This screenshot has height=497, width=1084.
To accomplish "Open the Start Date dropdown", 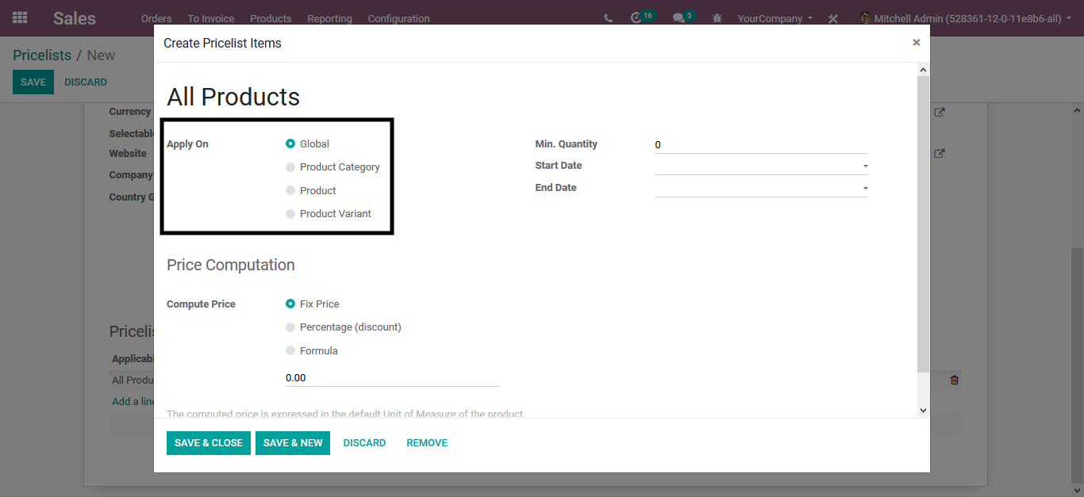I will (760, 166).
